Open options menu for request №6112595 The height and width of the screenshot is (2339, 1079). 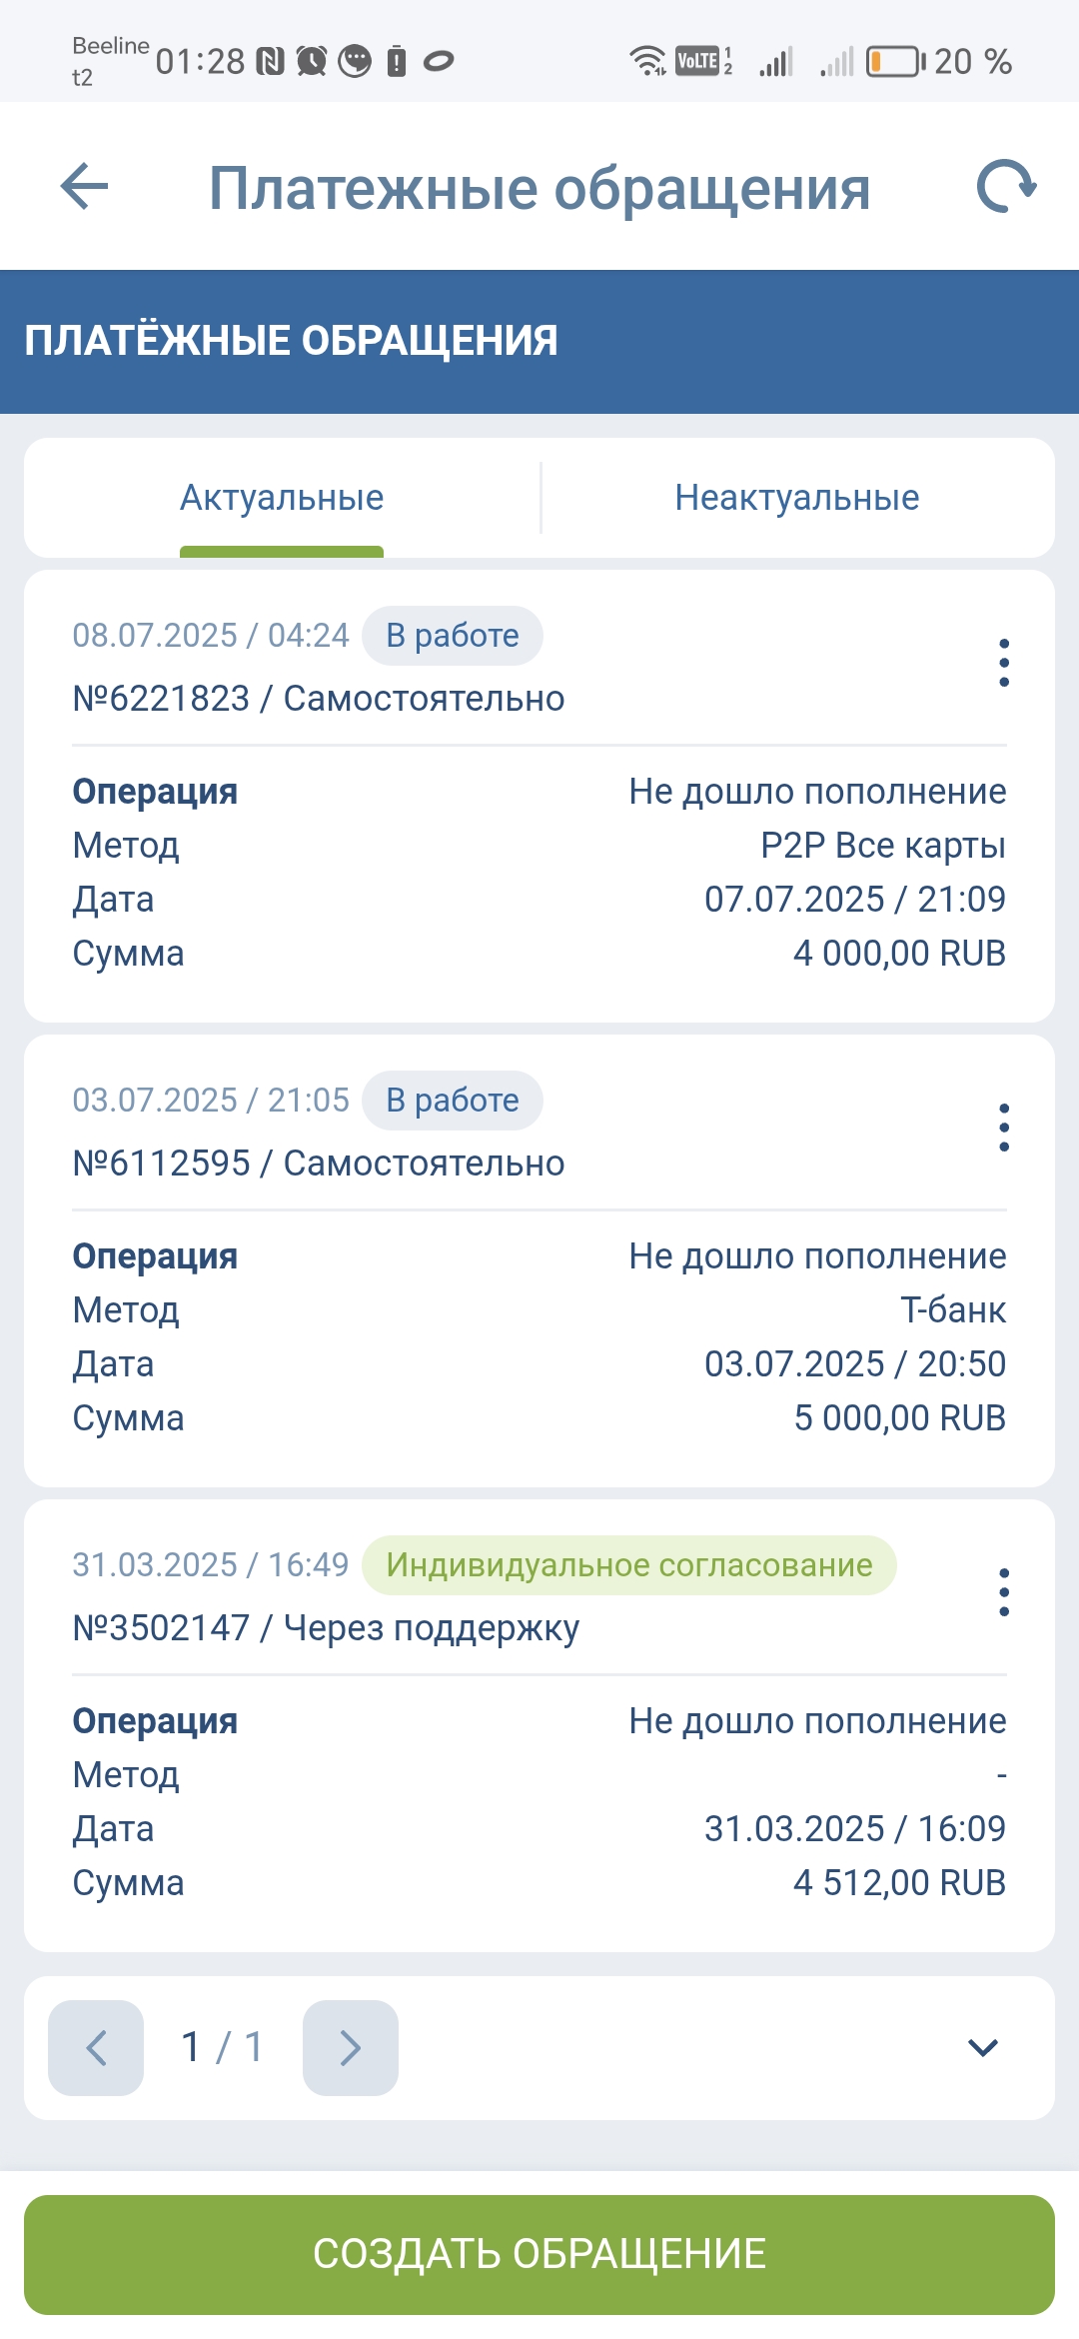pyautogui.click(x=1004, y=1129)
